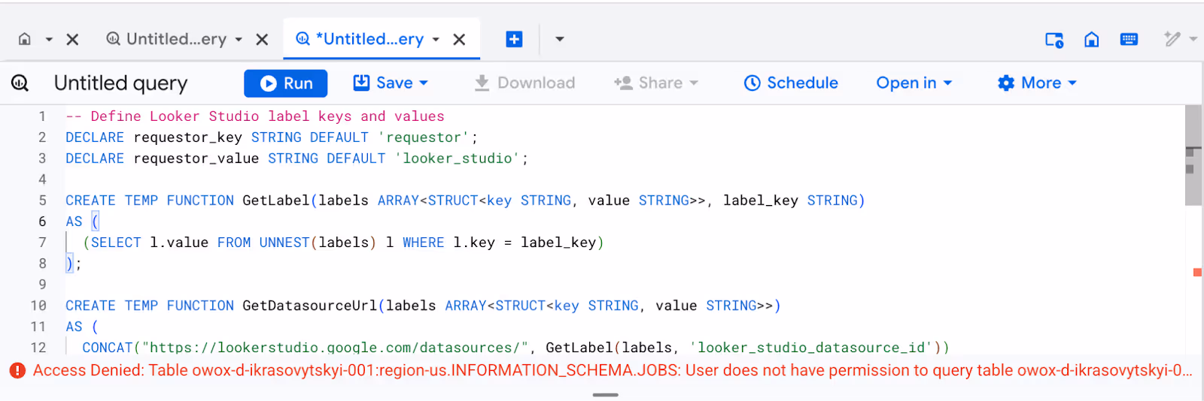Screen dimensions: 1204x401
Task: Click GetDatasourceUrl function name on line 10
Action: click(x=309, y=306)
